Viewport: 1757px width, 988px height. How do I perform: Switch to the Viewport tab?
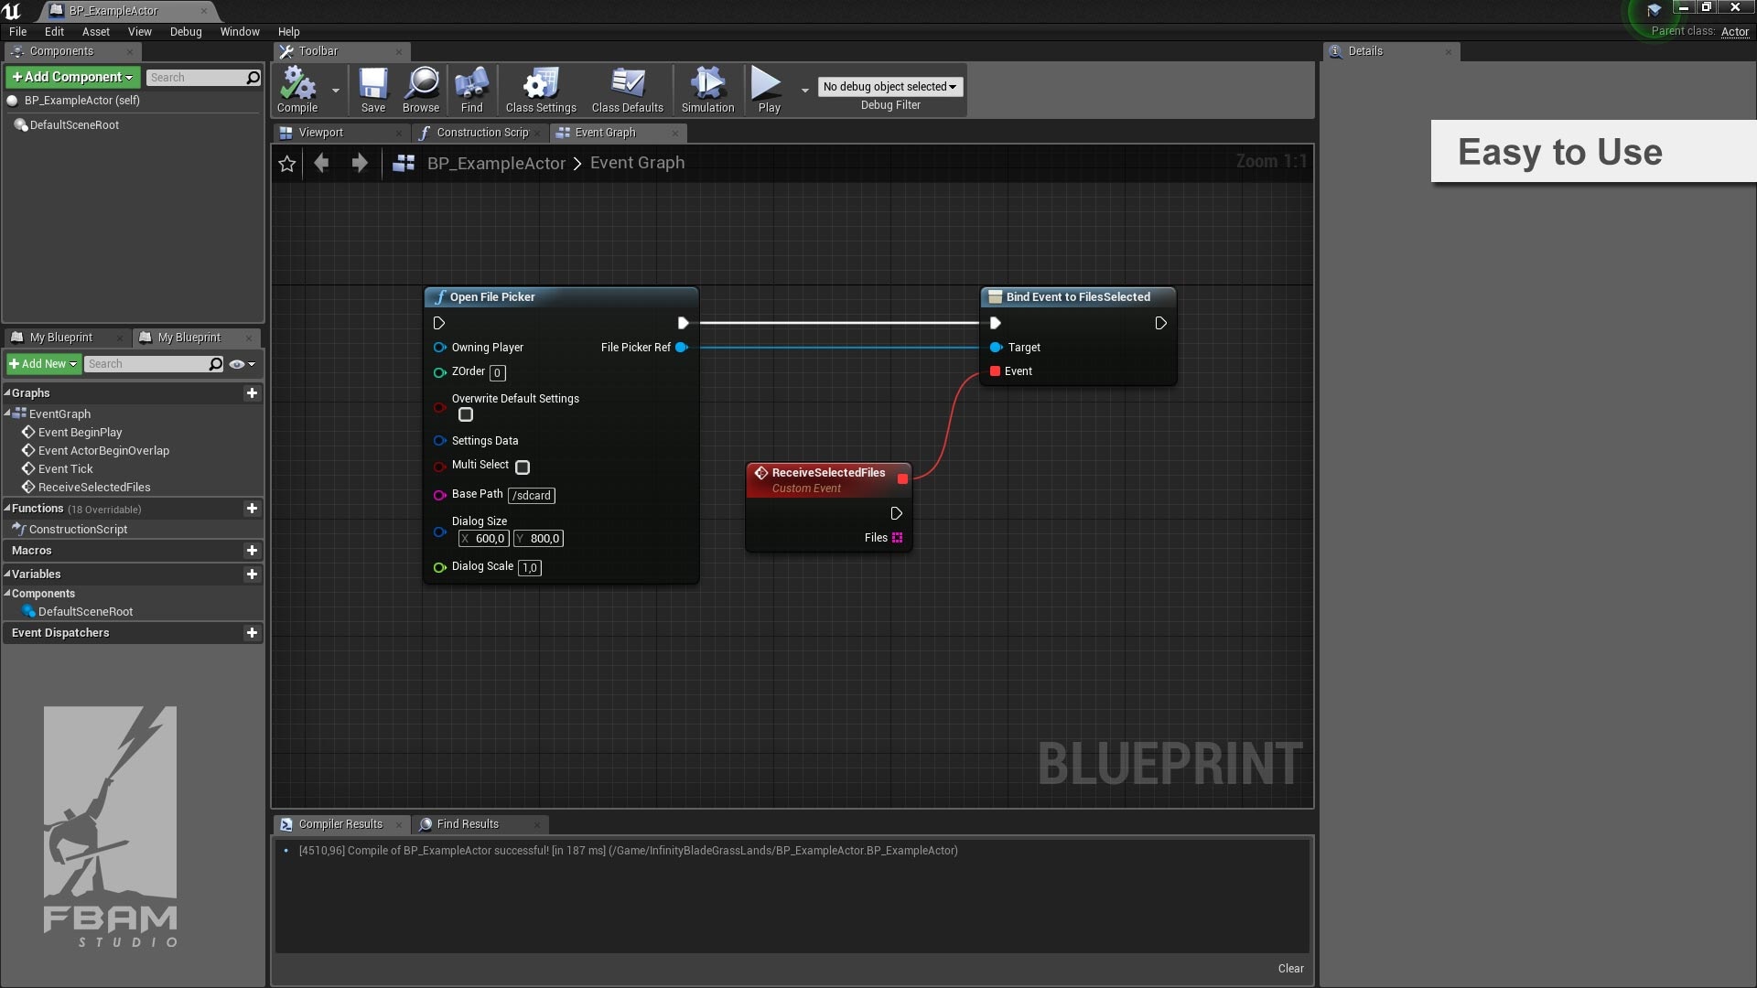[324, 132]
